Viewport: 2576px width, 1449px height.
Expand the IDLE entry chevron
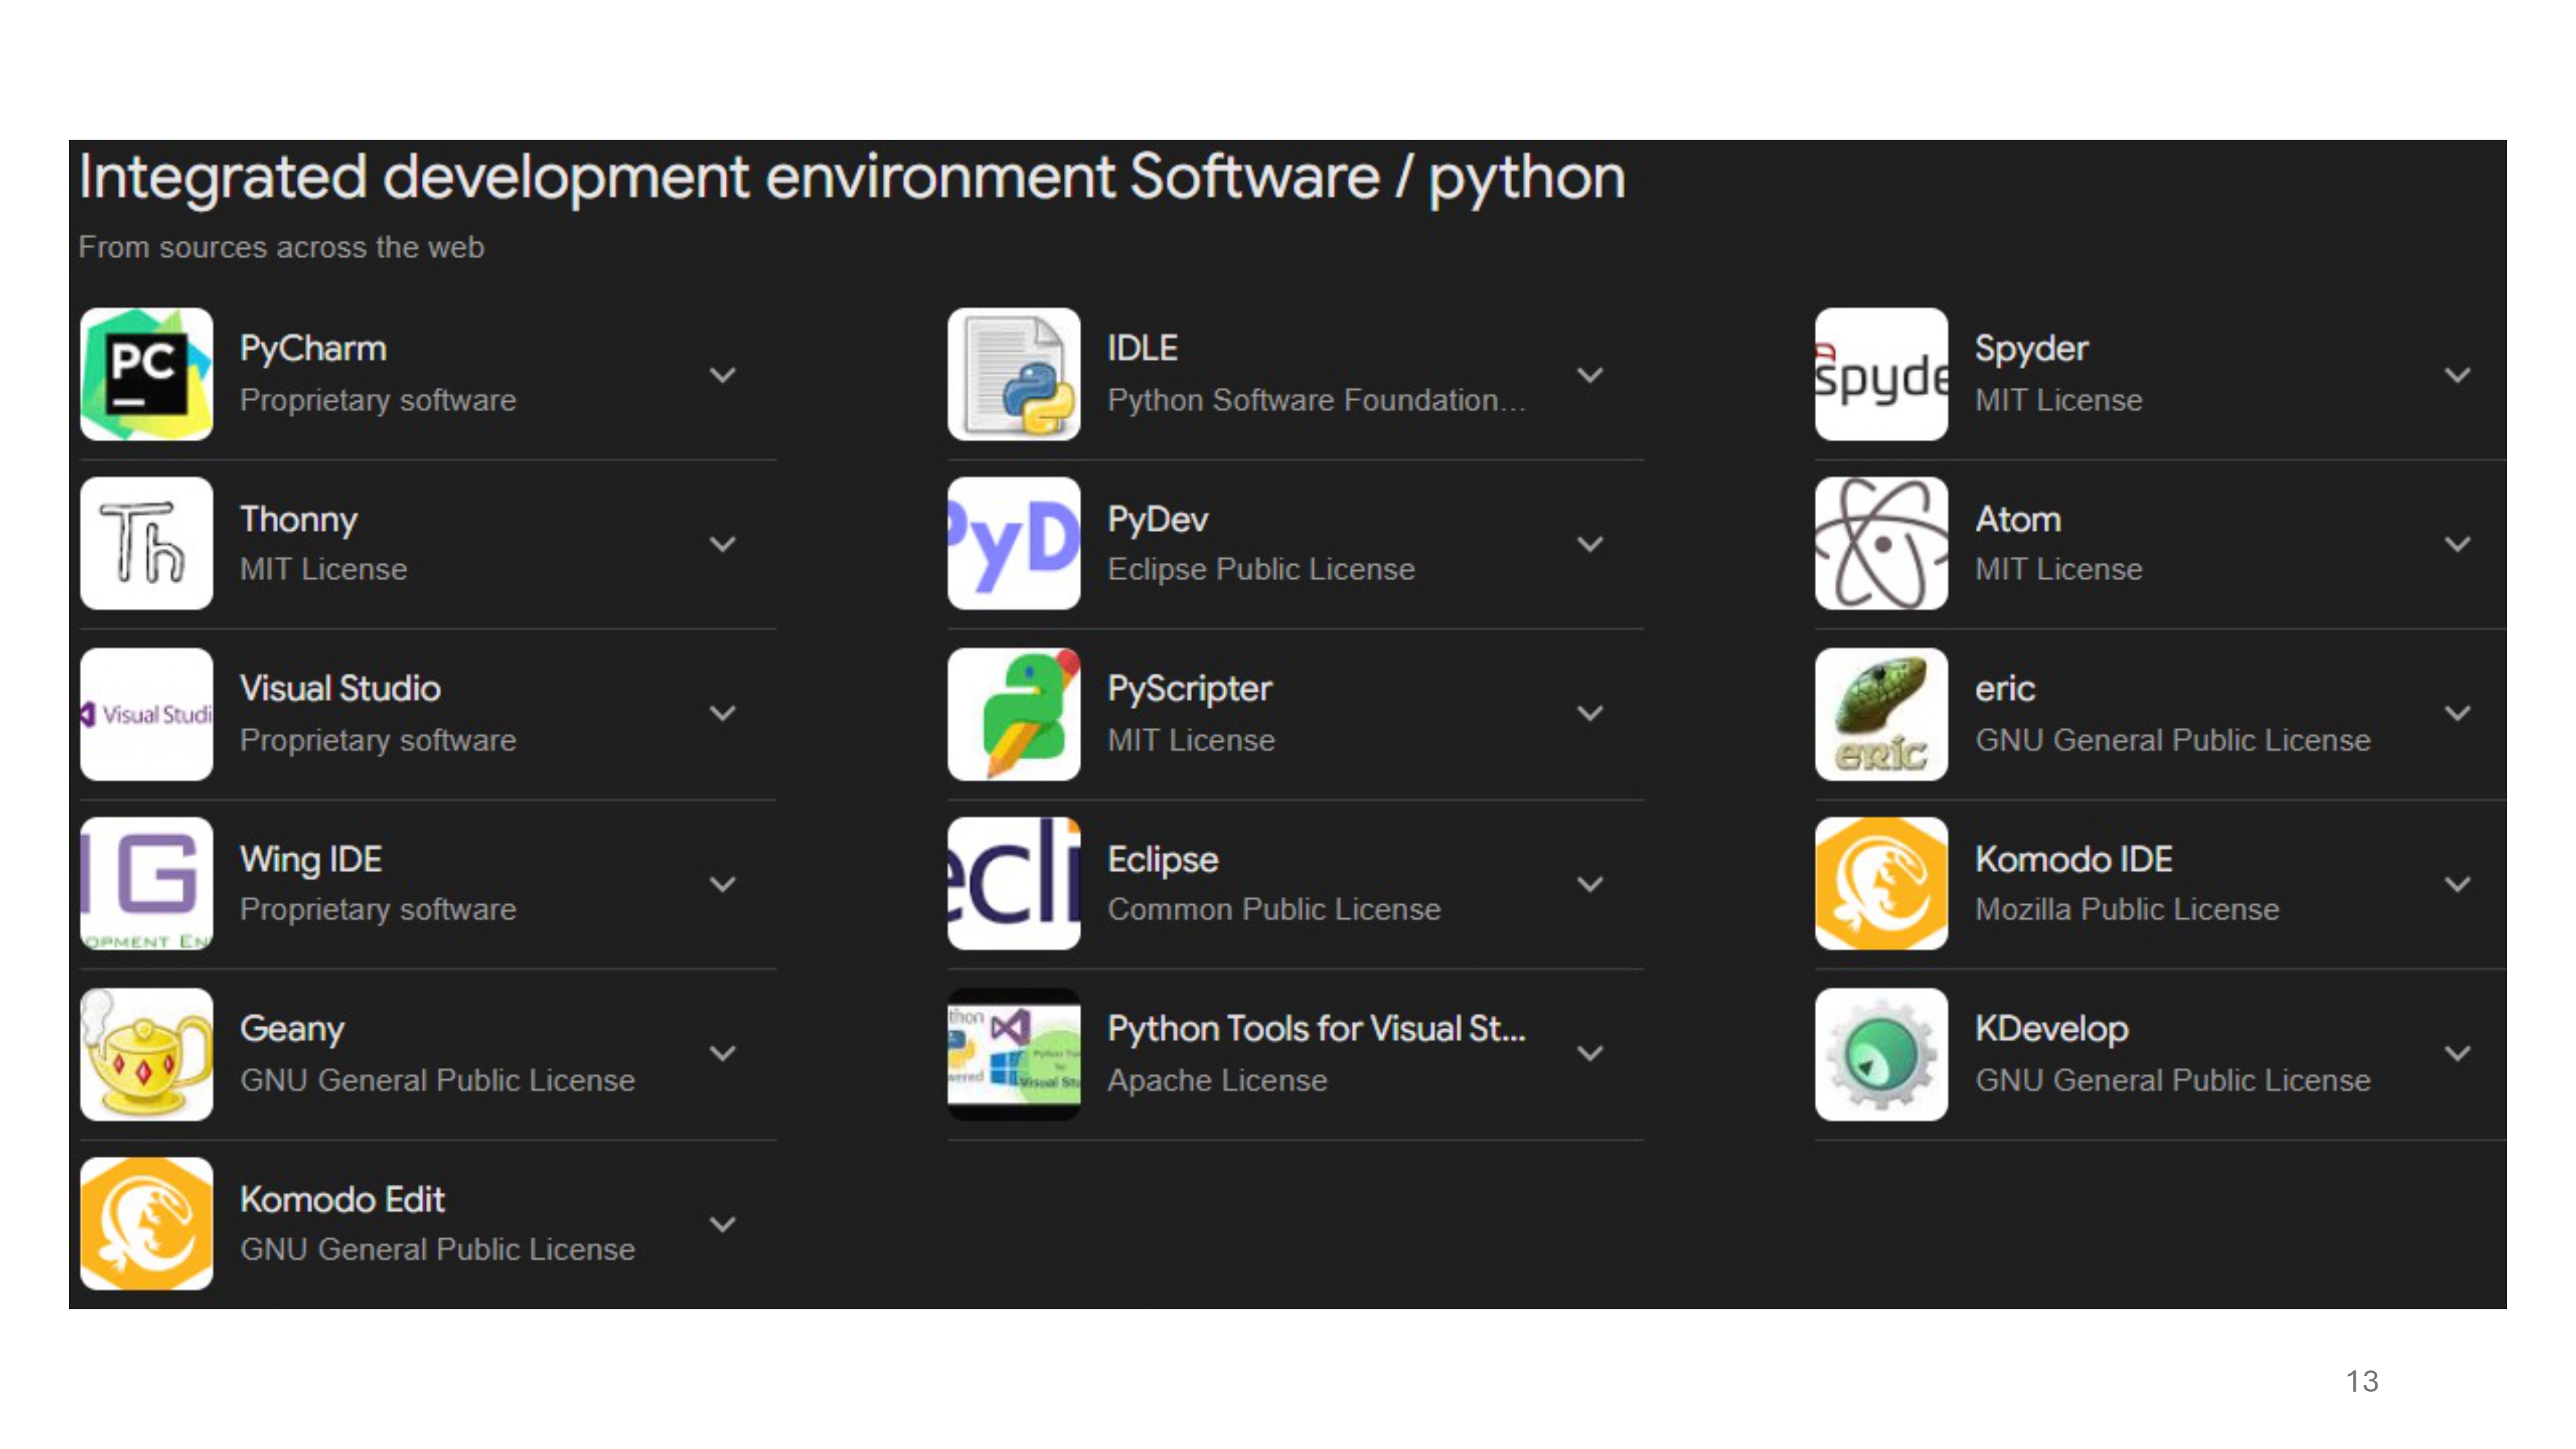click(1590, 375)
